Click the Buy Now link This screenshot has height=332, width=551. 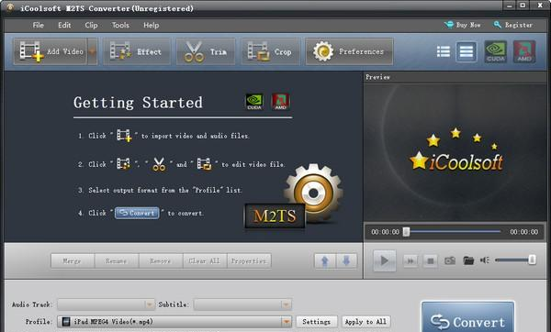pos(463,25)
